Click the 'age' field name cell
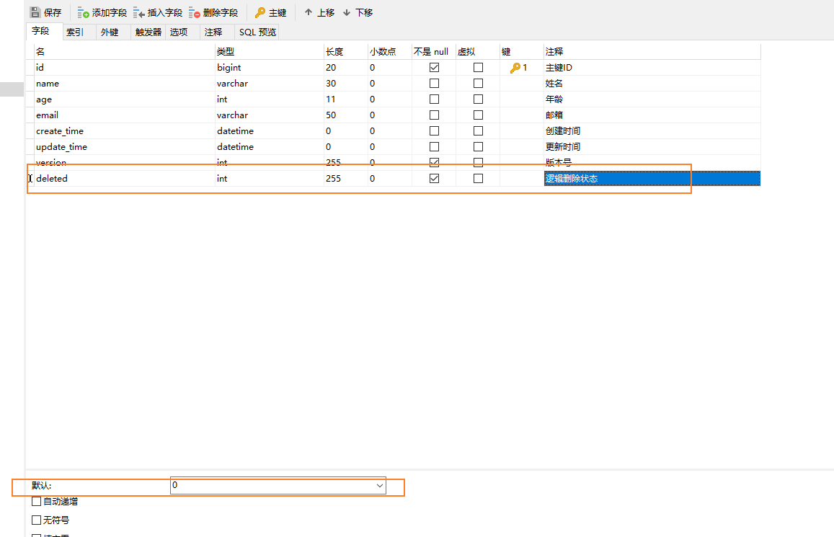Screen dimensions: 834x537 pyautogui.click(x=125, y=99)
